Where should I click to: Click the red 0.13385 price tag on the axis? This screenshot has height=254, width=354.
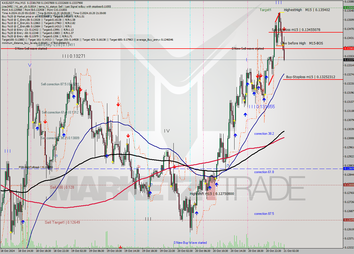(x=348, y=48)
